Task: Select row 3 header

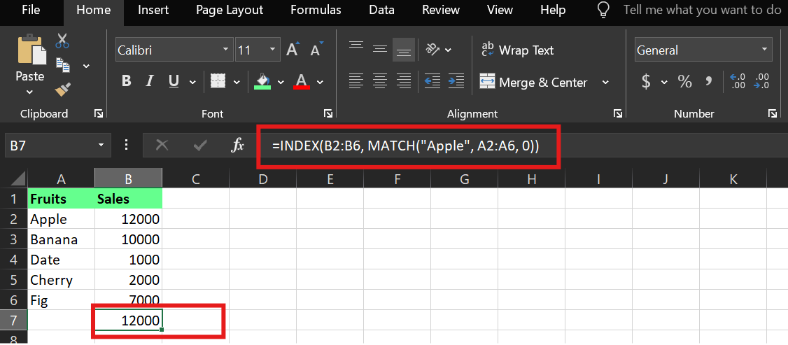Action: 13,239
